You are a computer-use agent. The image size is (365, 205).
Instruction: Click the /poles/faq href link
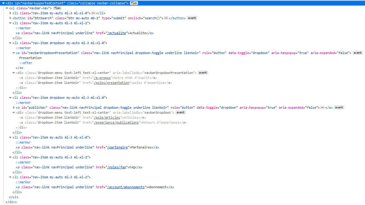click(x=117, y=167)
